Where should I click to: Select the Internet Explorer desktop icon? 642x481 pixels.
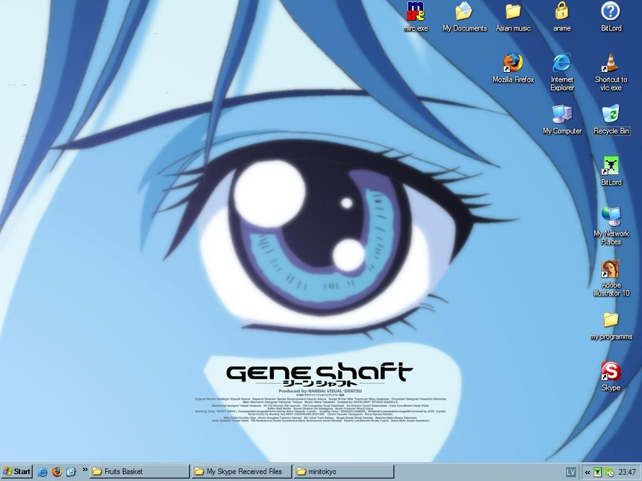(562, 72)
